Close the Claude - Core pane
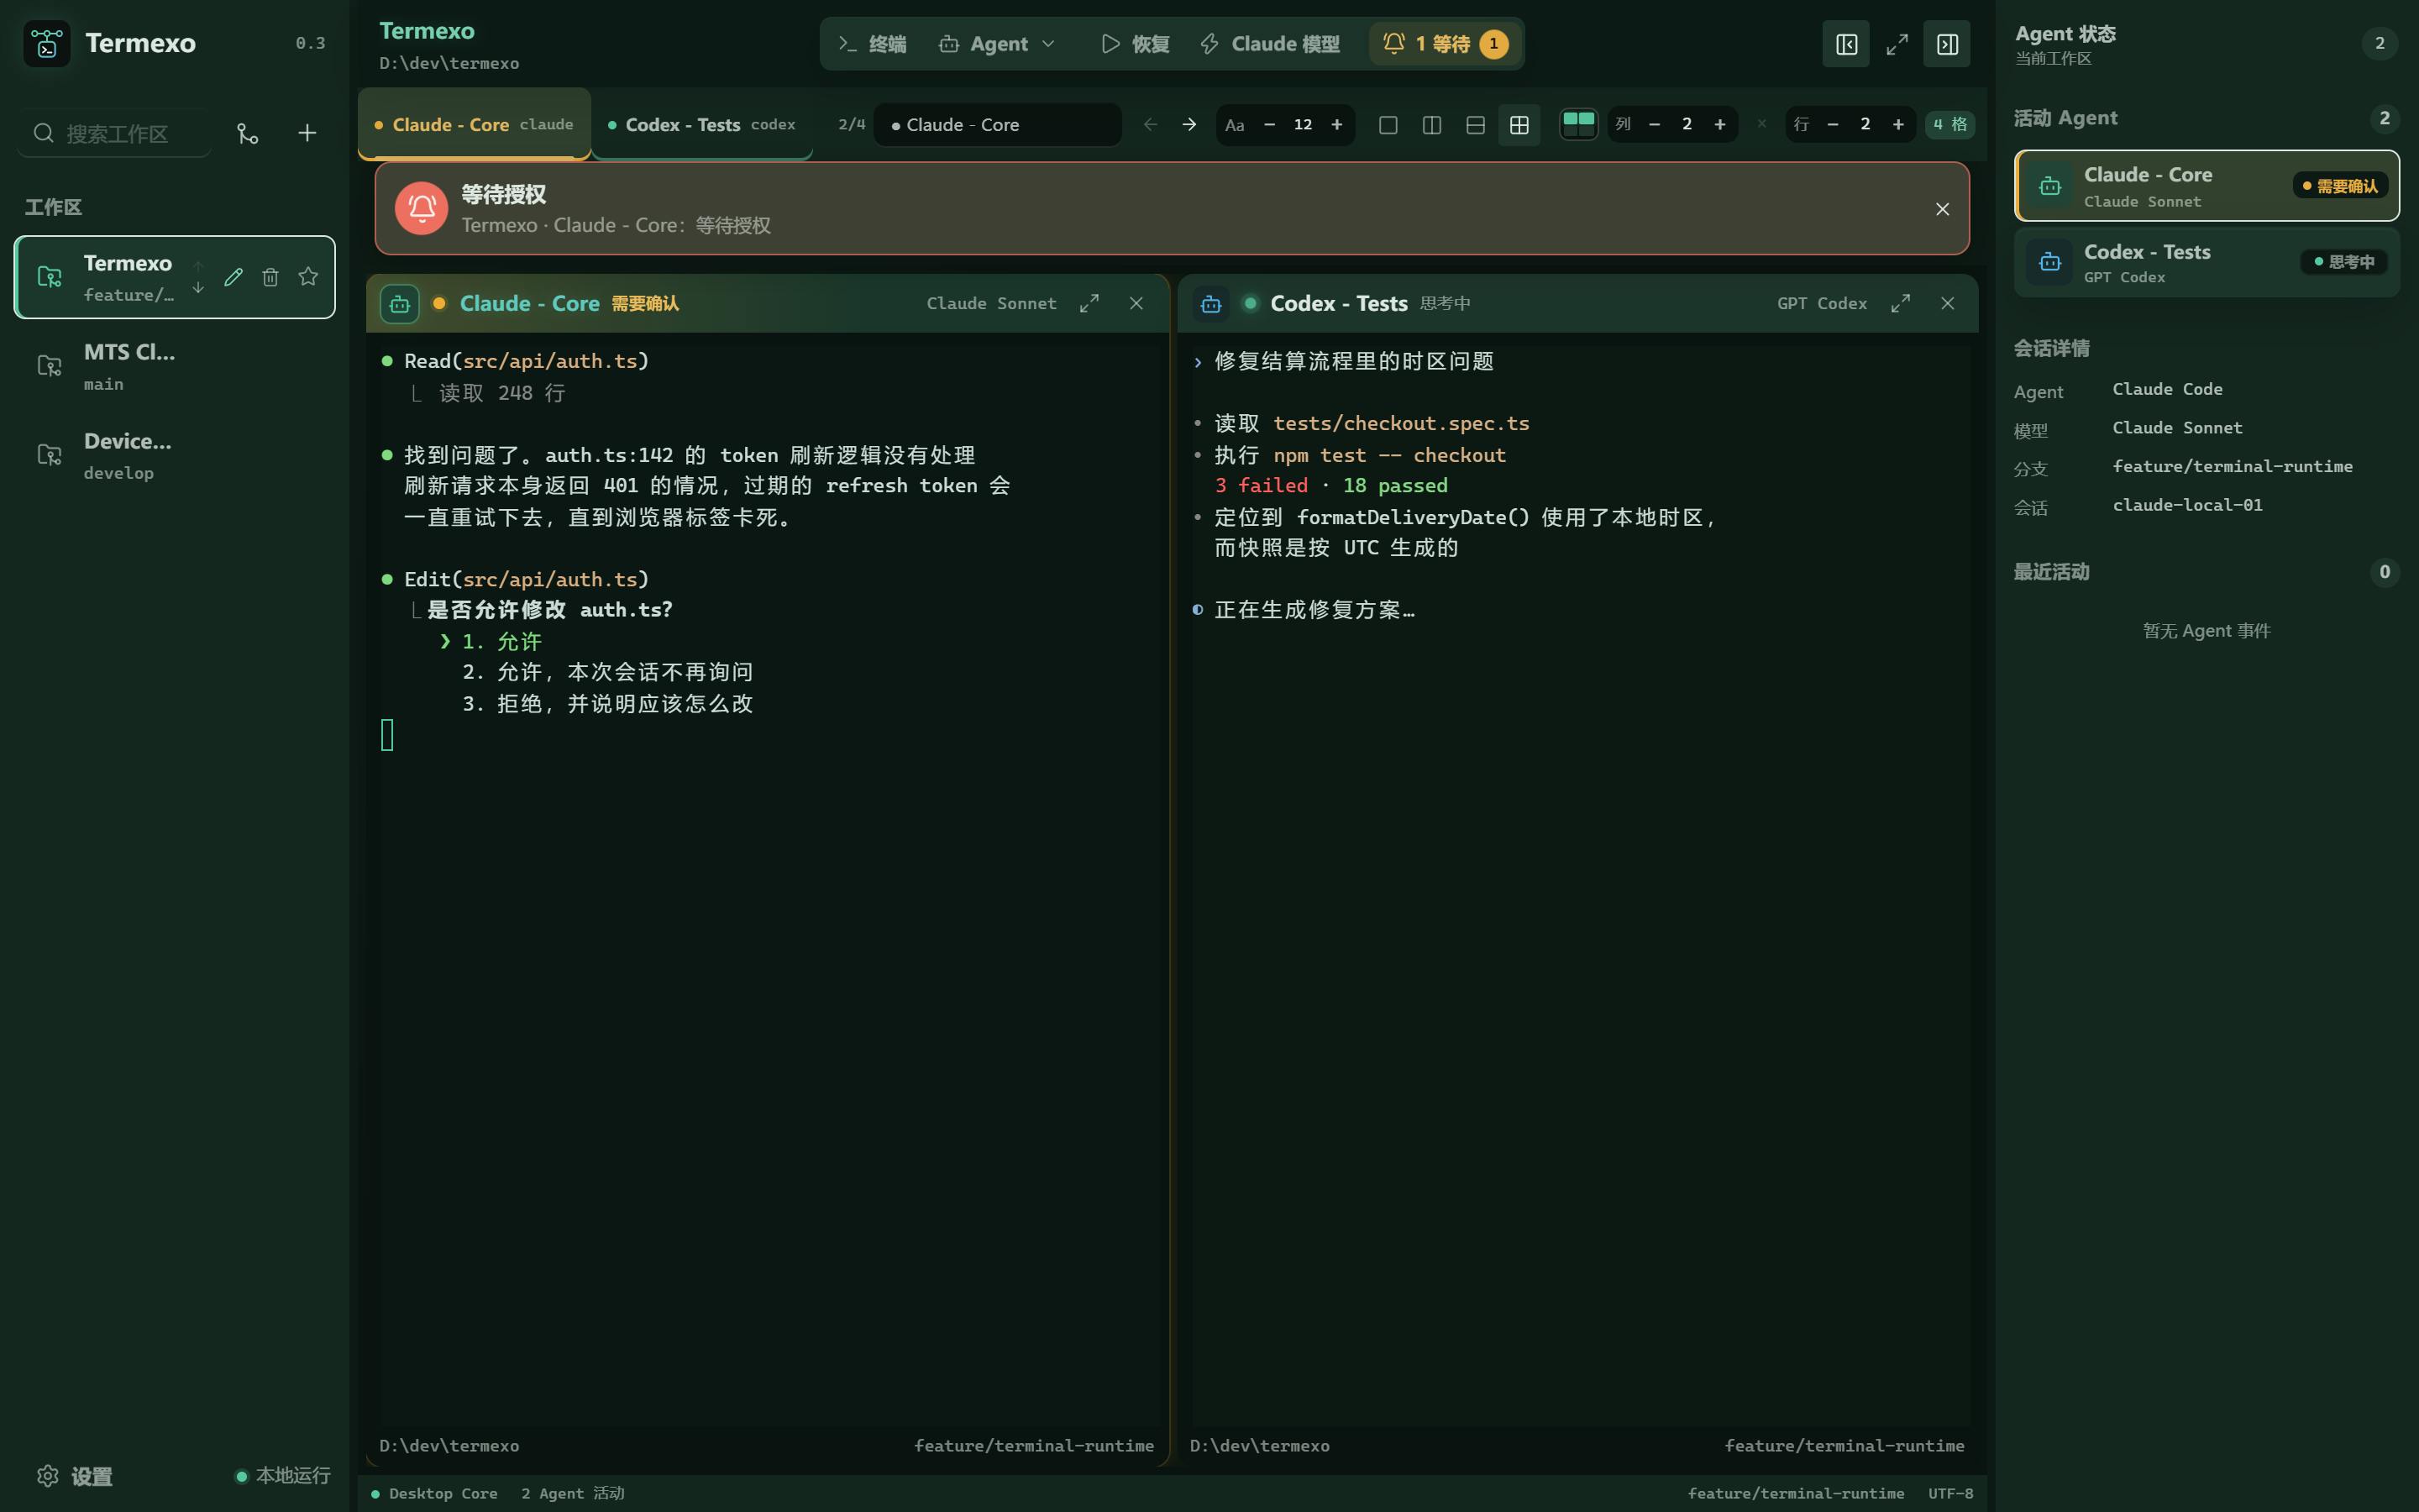 (1136, 303)
